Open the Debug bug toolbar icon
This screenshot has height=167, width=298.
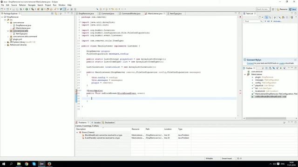pos(21,9)
